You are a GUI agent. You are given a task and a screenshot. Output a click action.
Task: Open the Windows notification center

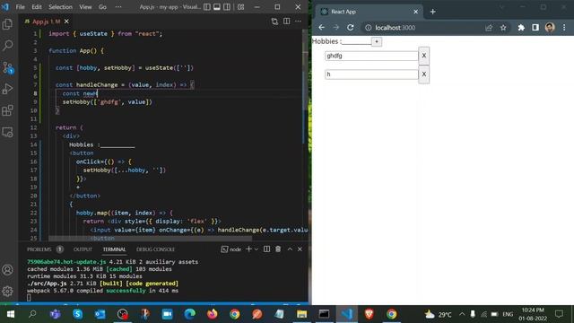click(560, 314)
